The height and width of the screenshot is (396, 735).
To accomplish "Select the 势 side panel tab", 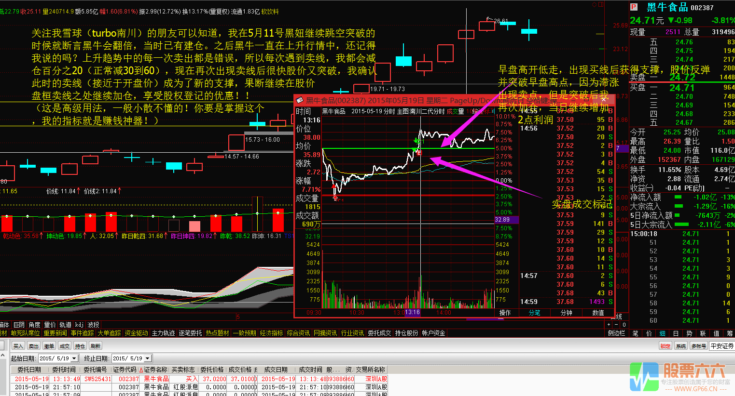I will (690, 333).
